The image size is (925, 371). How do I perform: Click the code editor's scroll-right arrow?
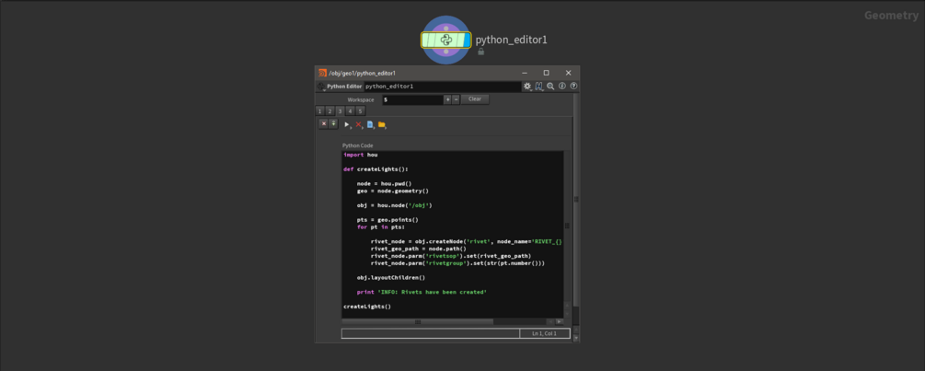(x=559, y=321)
